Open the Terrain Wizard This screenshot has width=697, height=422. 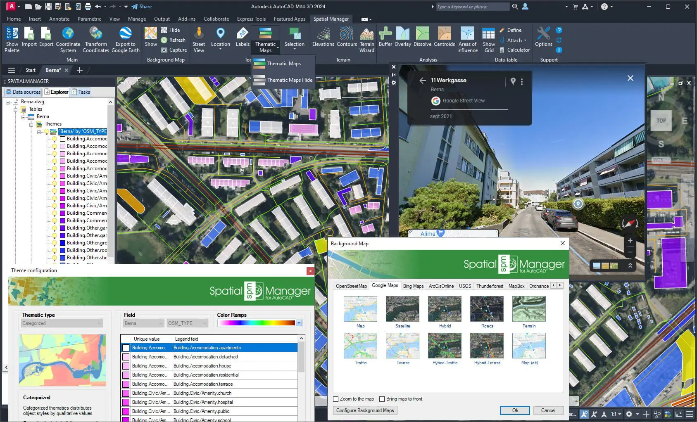tap(367, 40)
